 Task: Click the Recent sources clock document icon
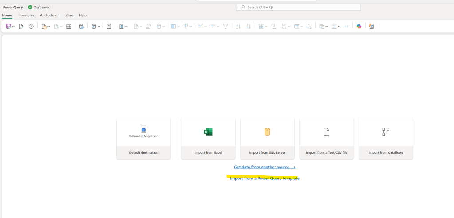(56, 26)
